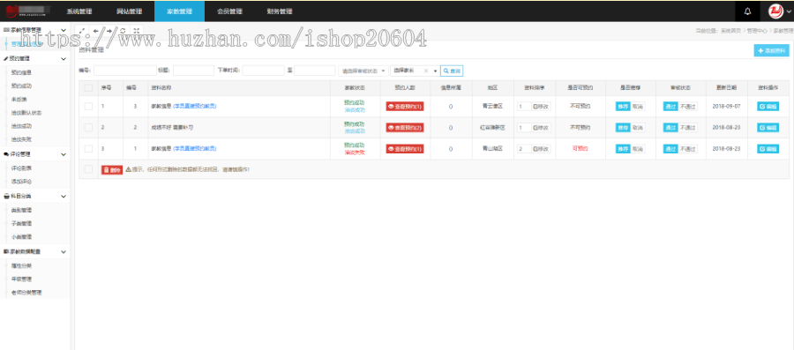
Task: Click 查看预约(1) in the 青山湖区 row
Action: pos(405,149)
